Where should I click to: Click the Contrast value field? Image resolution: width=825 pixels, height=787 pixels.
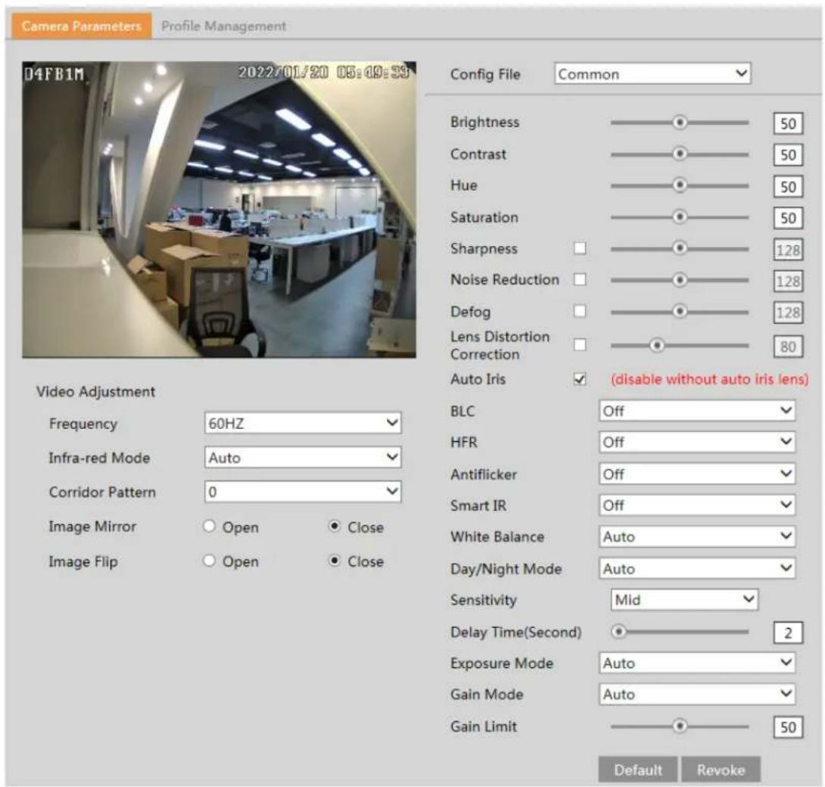point(788,154)
